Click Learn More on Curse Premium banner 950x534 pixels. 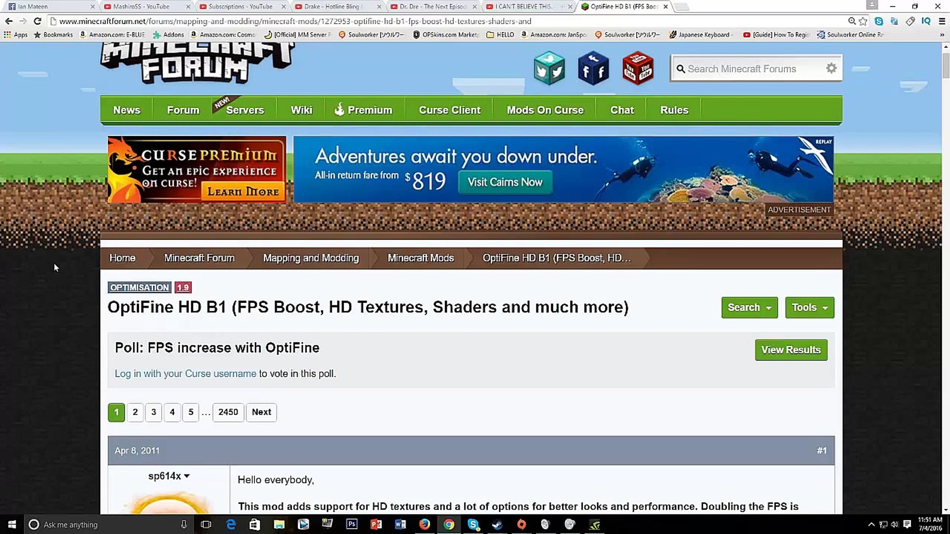243,192
